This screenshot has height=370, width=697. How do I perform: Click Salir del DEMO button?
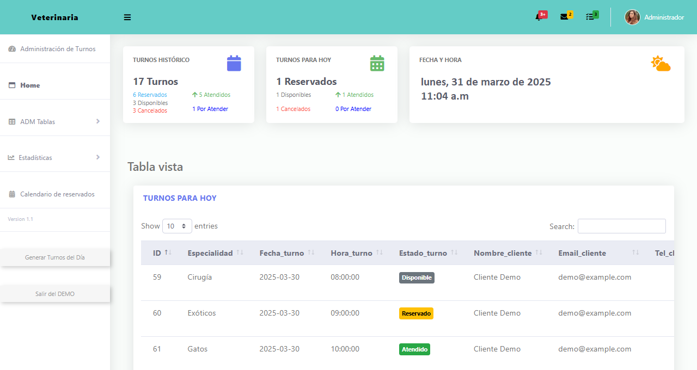(x=55, y=294)
